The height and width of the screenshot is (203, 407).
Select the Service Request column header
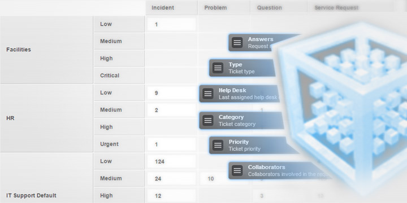click(336, 8)
